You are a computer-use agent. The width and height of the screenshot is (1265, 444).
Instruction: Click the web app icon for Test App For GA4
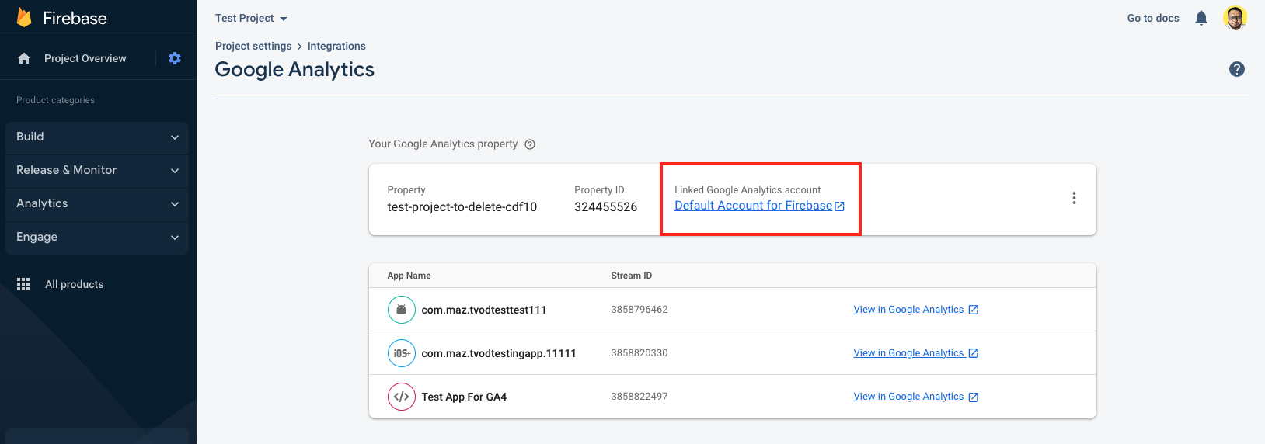[x=401, y=397]
